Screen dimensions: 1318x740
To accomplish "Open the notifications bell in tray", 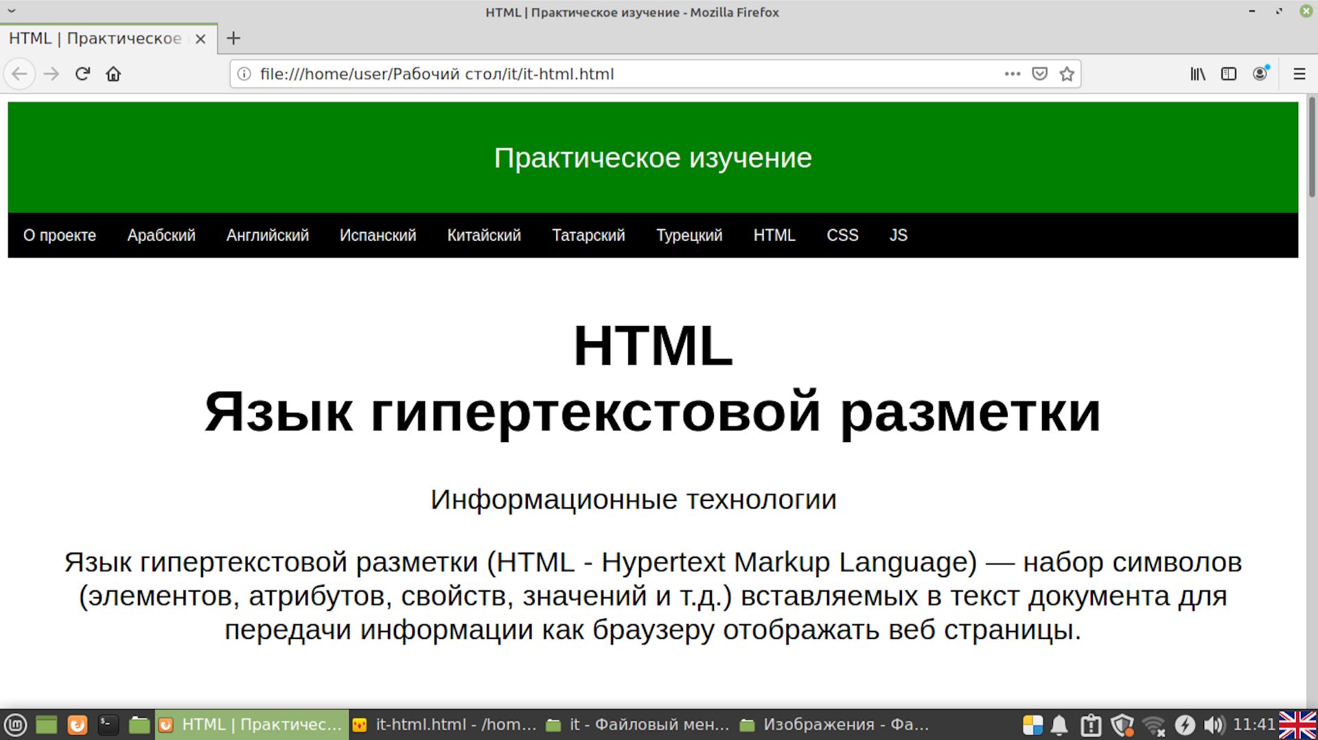I will click(x=1060, y=725).
